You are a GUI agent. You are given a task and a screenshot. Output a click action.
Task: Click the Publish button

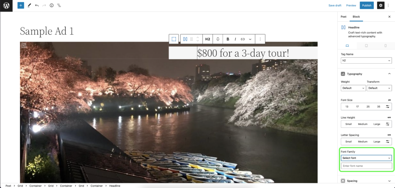click(366, 5)
